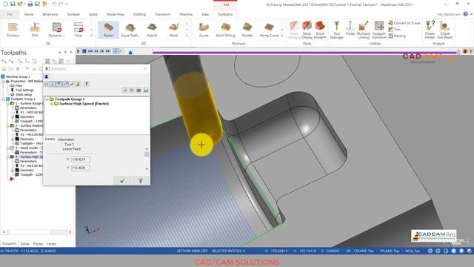Select Stock setup in toolpaths tree
The height and width of the screenshot is (267, 474).
(x=23, y=94)
